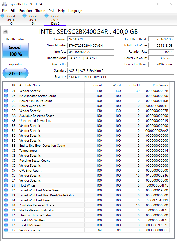The width and height of the screenshot is (177, 241).
Task: Click the status icon for Power-On Hours Count
Action: point(6,101)
